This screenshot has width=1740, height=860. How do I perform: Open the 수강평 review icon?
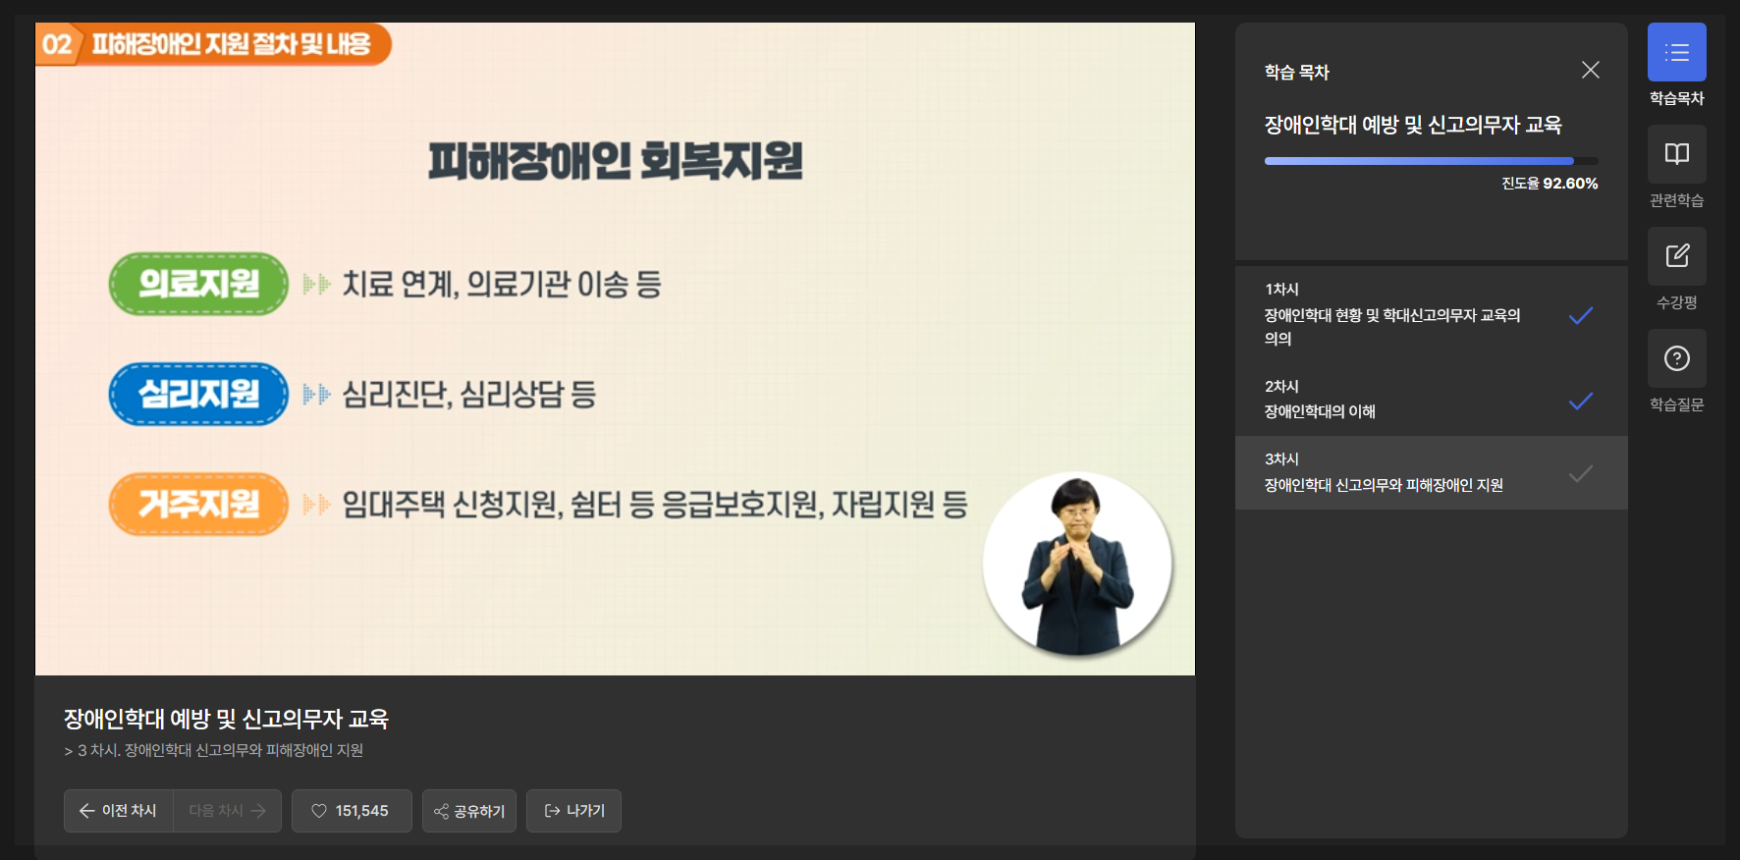click(1676, 256)
